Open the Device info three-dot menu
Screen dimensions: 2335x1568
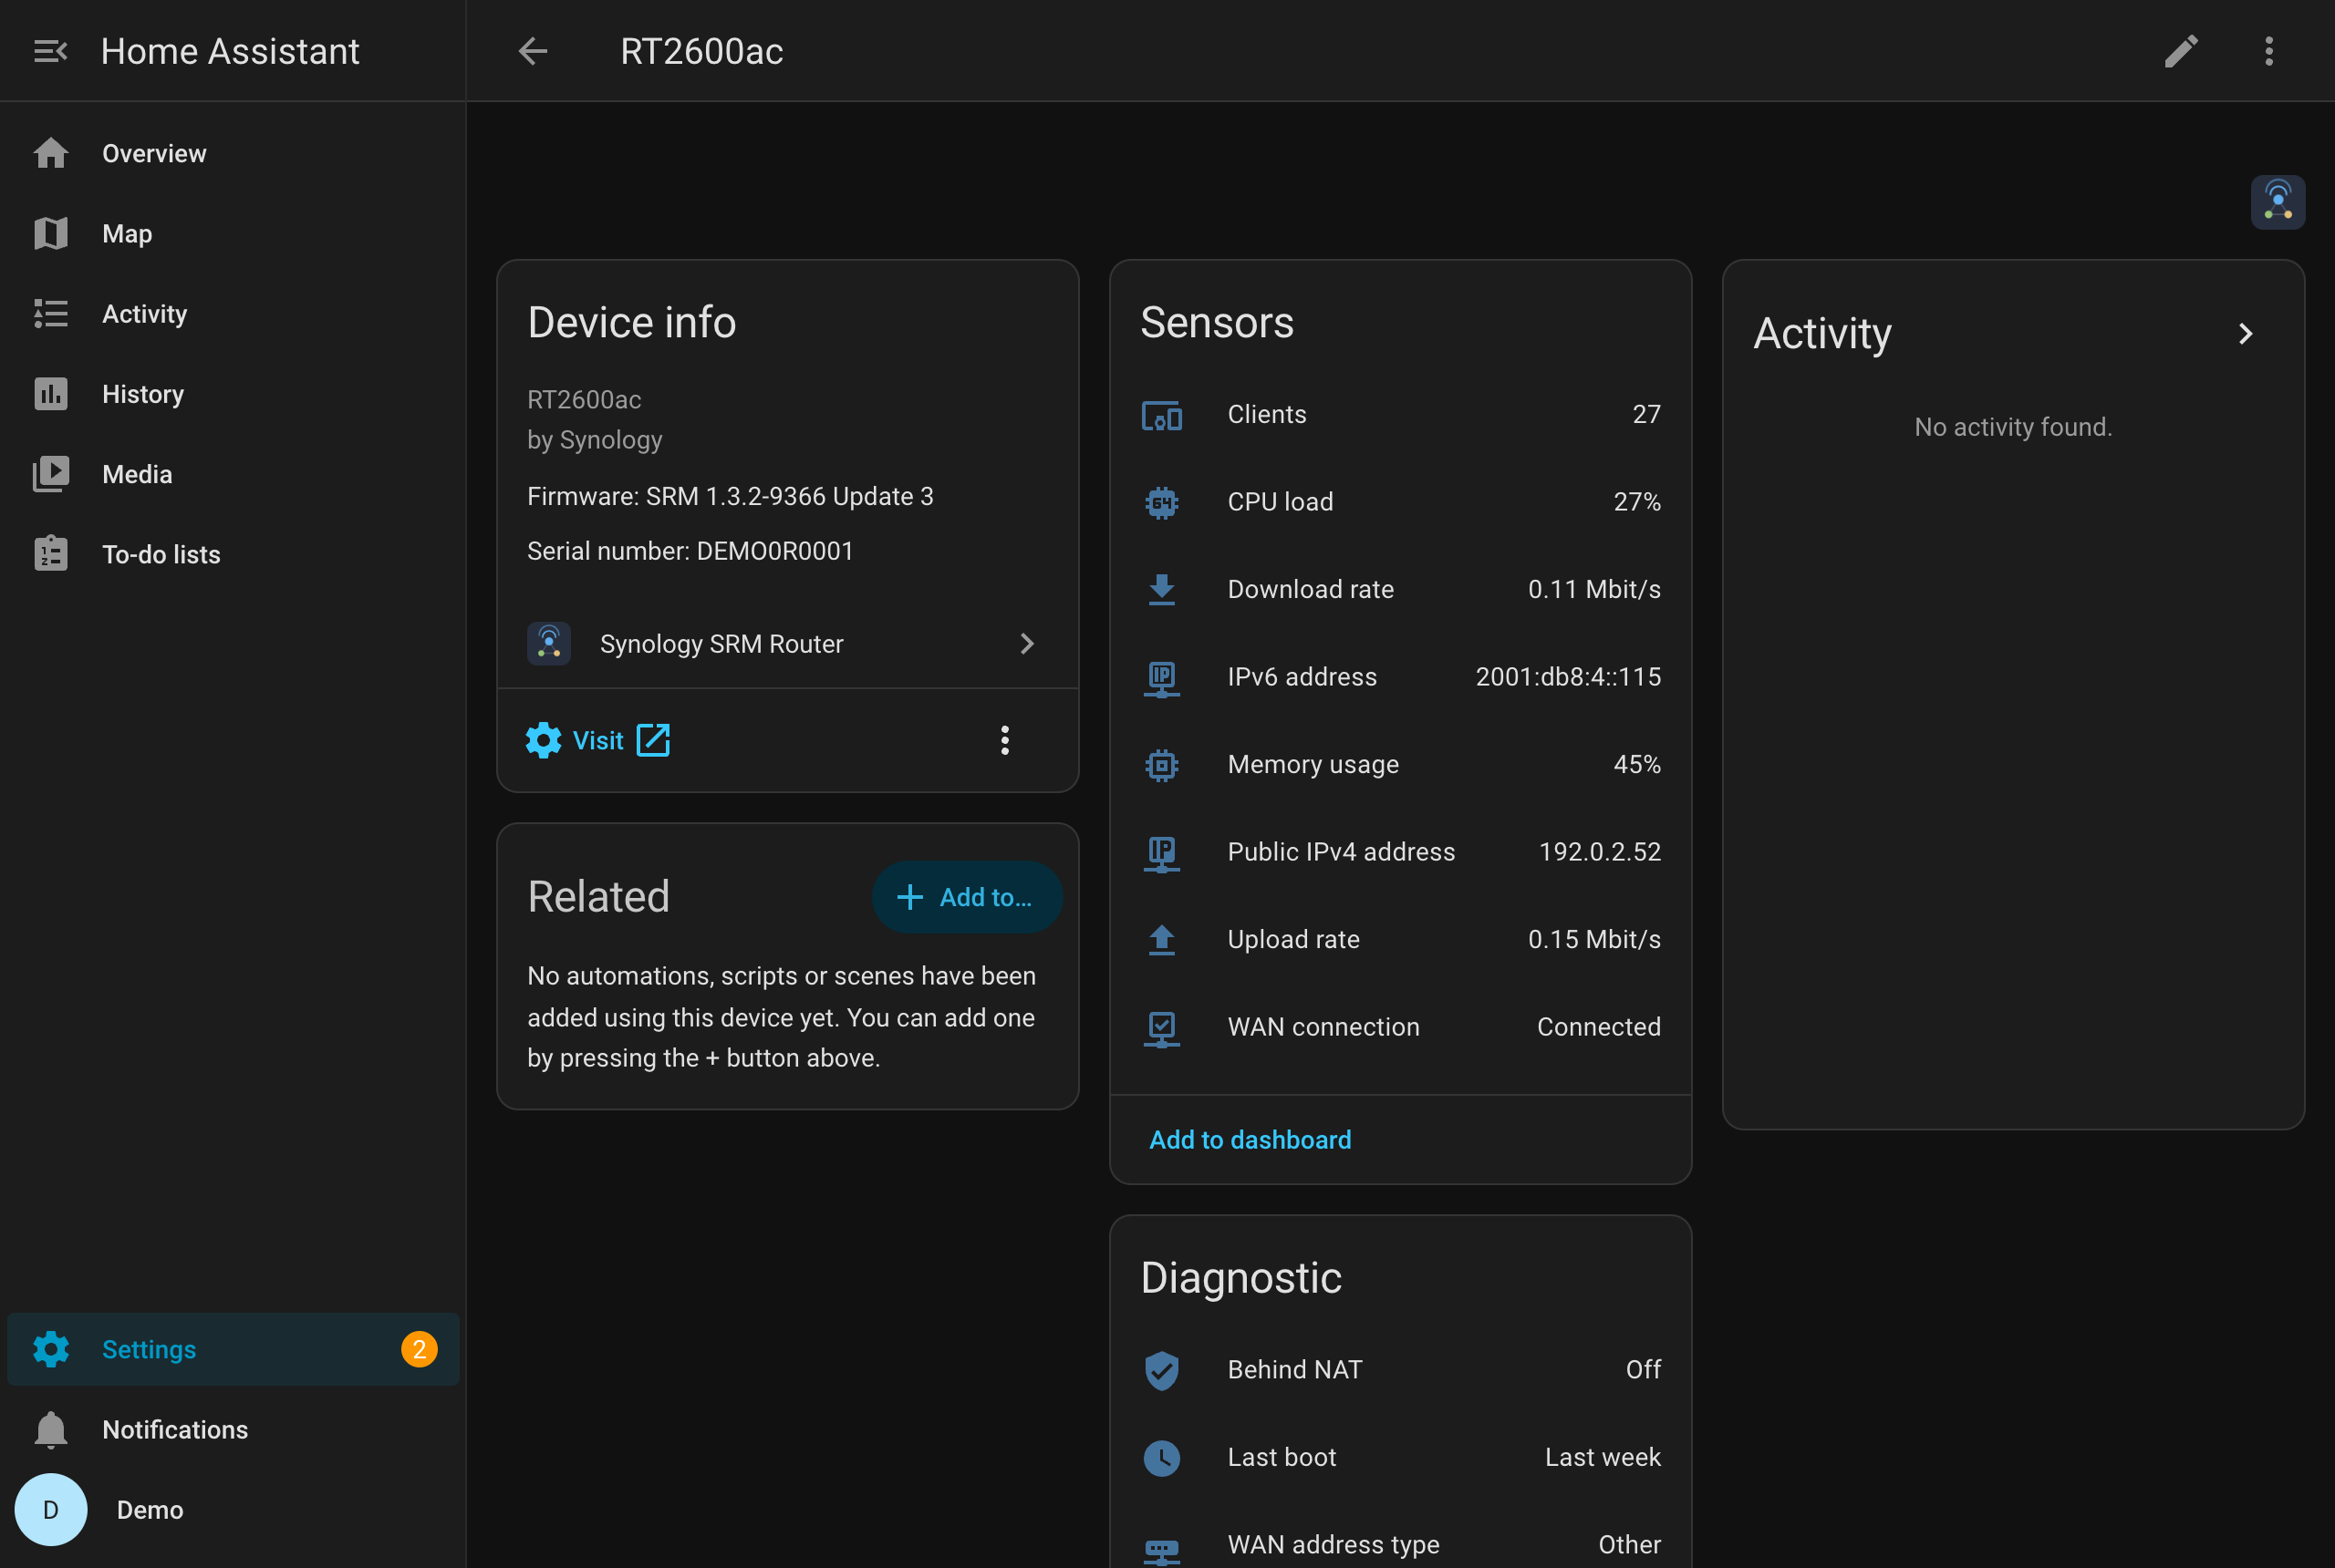click(1004, 740)
